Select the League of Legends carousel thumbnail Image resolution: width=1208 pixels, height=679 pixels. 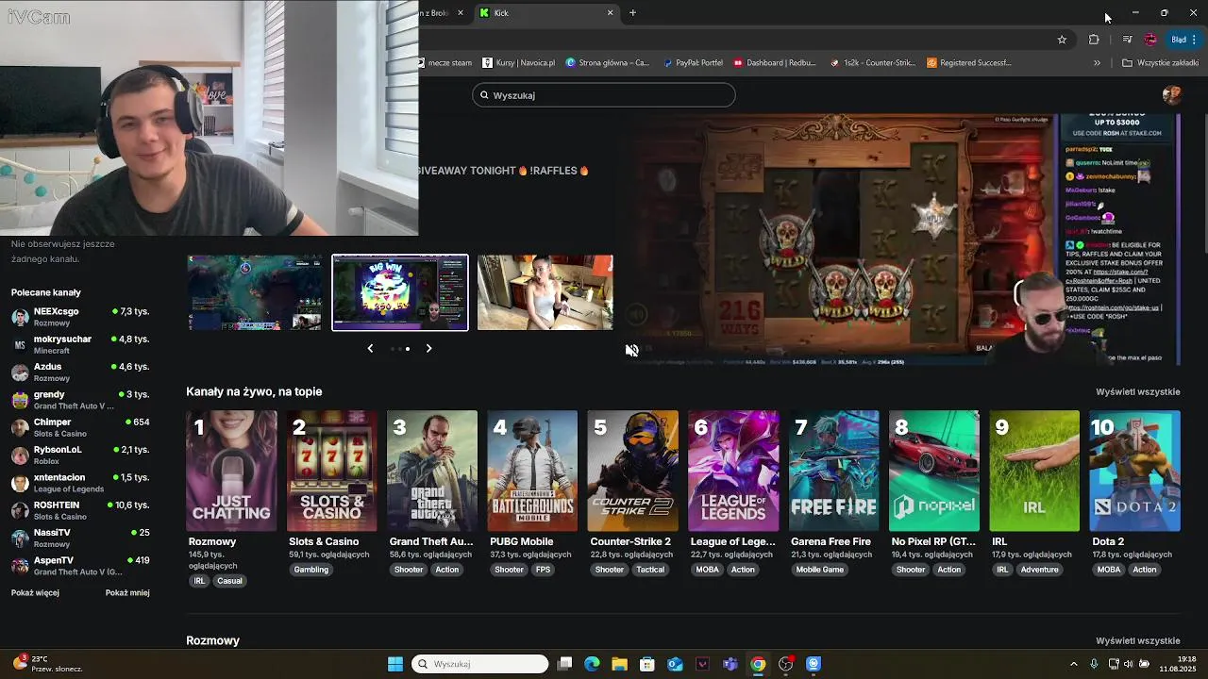click(x=255, y=292)
